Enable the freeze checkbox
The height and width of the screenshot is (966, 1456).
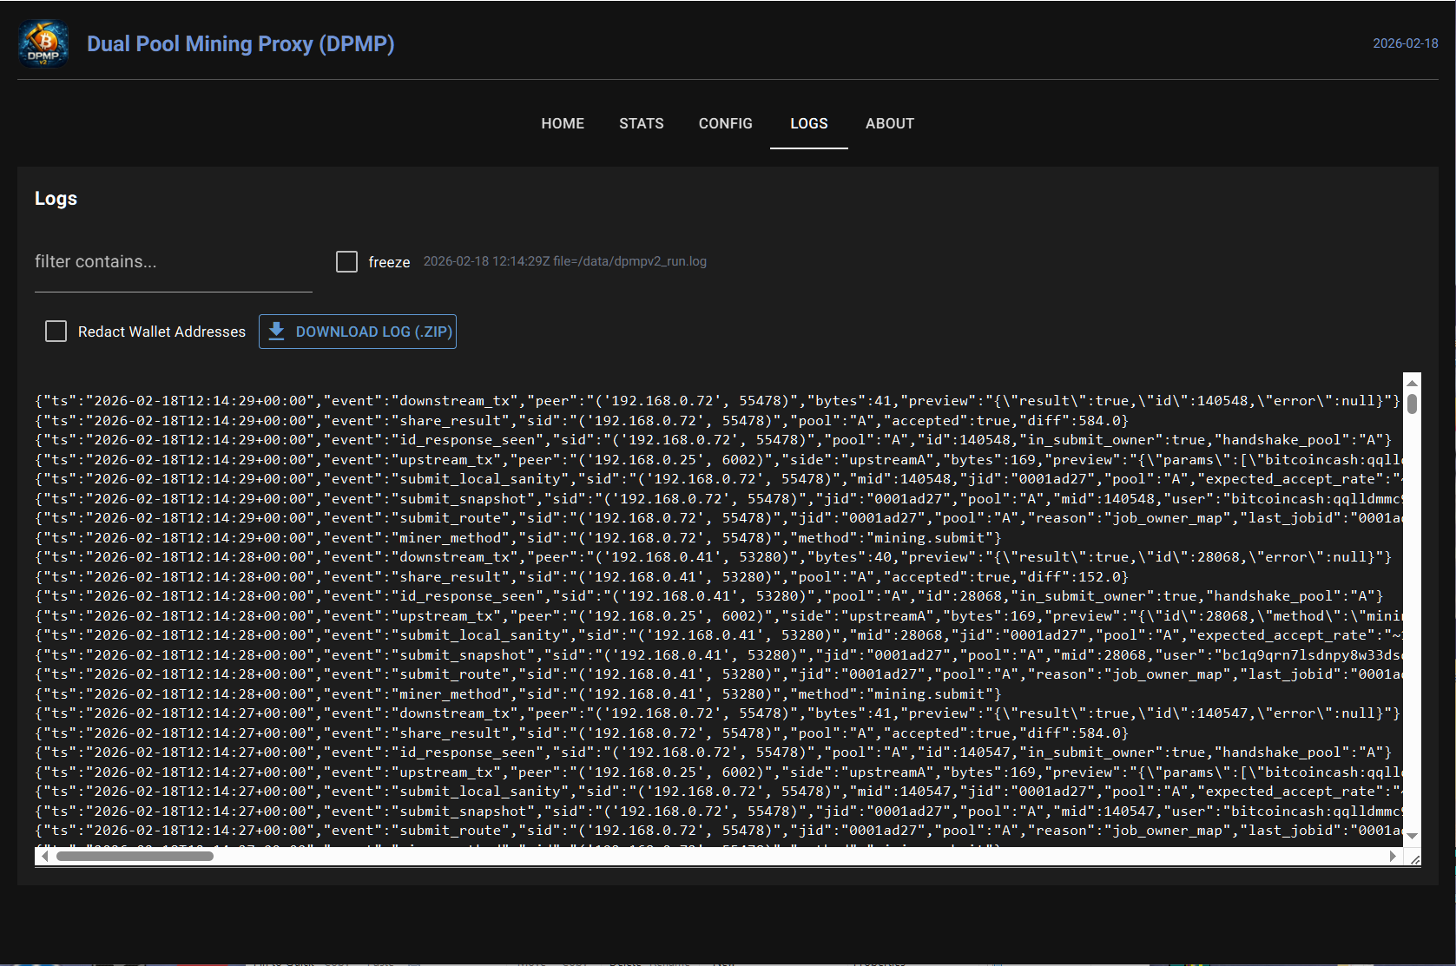pos(346,262)
